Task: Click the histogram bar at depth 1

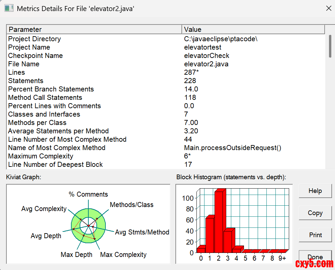Action: [210, 234]
